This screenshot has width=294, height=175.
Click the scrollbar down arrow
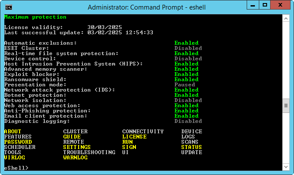pos(286,167)
